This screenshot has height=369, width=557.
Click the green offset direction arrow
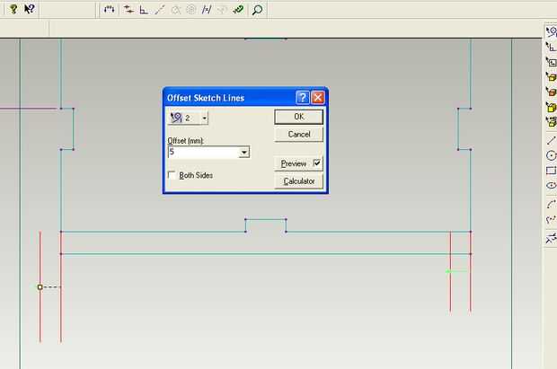[x=455, y=271]
